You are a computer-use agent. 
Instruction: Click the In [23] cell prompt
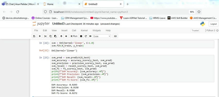pos(44,57)
